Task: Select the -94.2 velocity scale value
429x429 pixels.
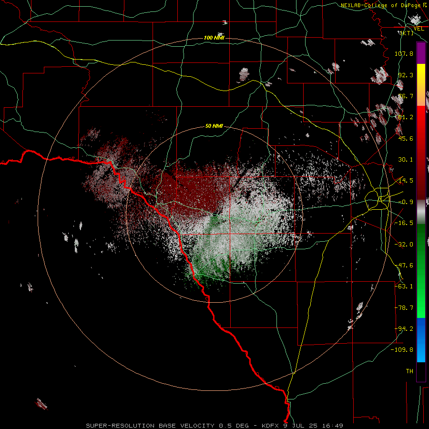Action: point(404,329)
